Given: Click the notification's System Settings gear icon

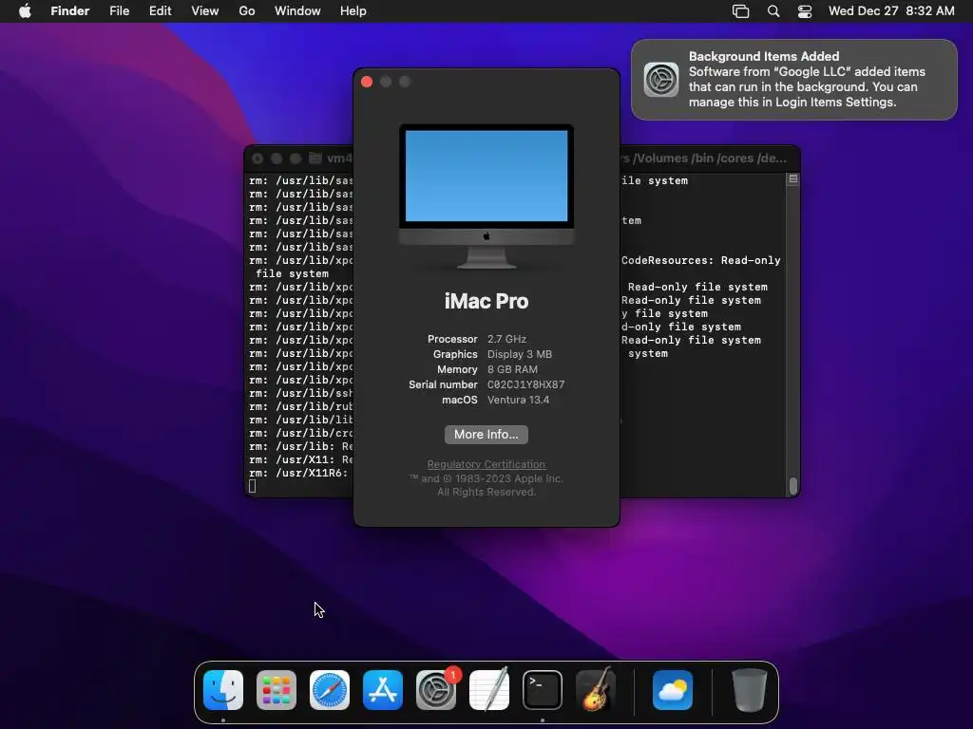Looking at the screenshot, I should click(661, 80).
